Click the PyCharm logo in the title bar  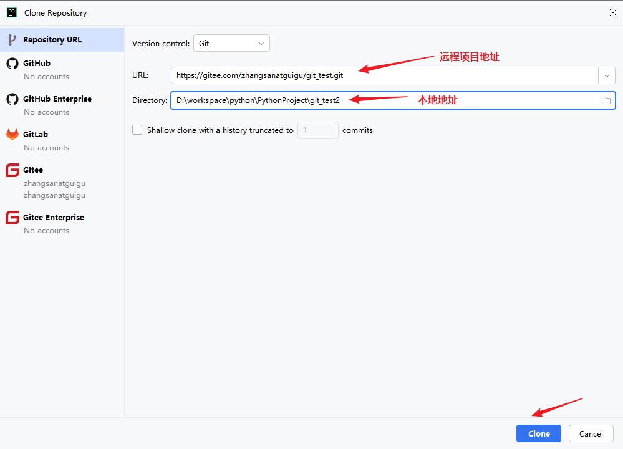click(x=12, y=12)
